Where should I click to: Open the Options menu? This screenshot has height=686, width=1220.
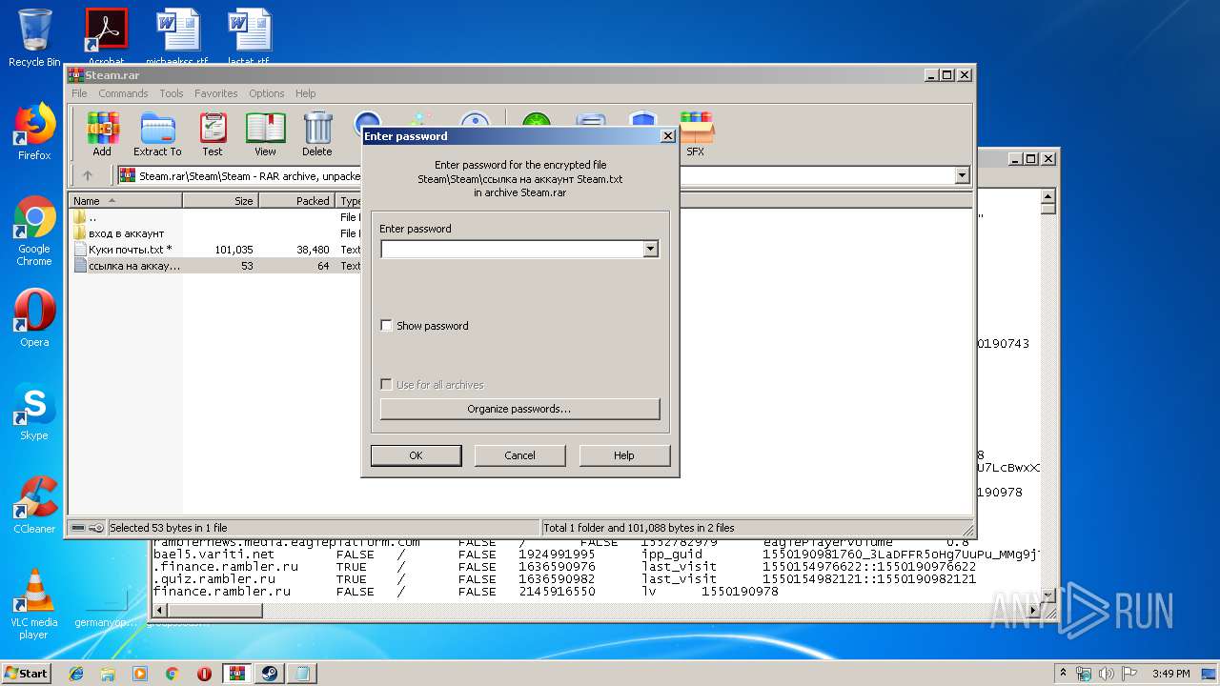pyautogui.click(x=267, y=93)
